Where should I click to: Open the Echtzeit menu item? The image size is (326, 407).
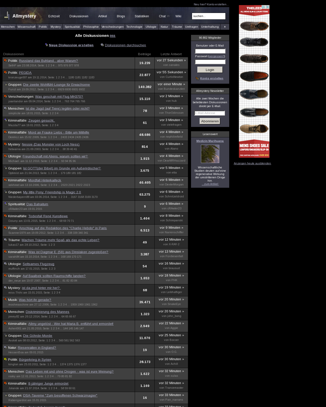(x=54, y=16)
